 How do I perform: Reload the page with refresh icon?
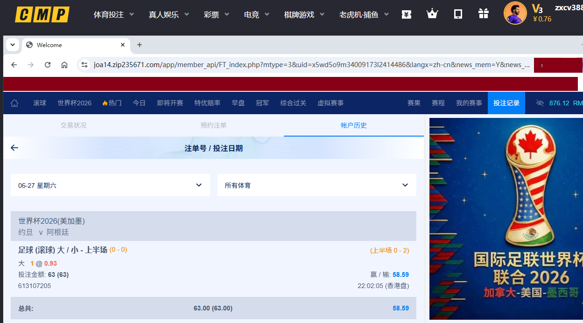(48, 65)
